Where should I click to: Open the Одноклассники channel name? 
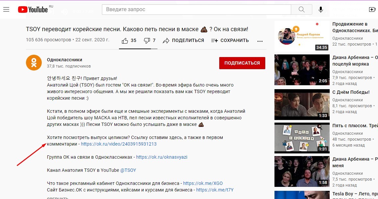point(64,60)
